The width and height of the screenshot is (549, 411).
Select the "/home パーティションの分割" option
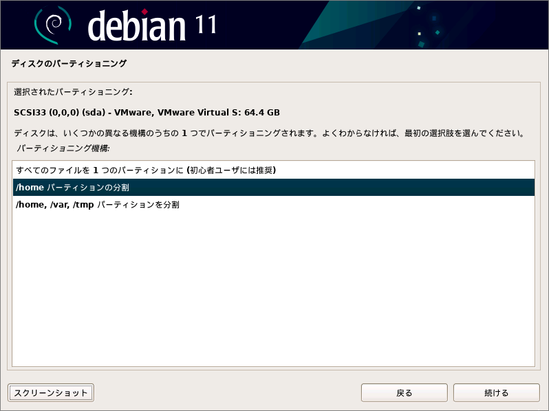[72, 188]
